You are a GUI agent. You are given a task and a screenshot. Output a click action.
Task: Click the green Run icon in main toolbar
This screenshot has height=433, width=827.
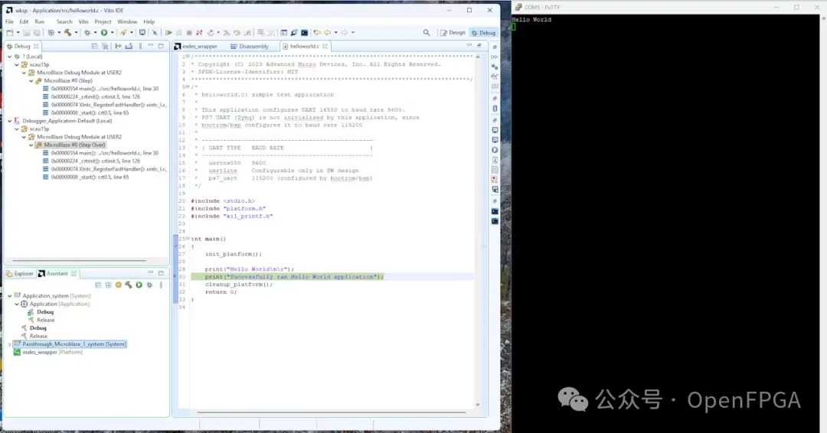pyautogui.click(x=104, y=33)
